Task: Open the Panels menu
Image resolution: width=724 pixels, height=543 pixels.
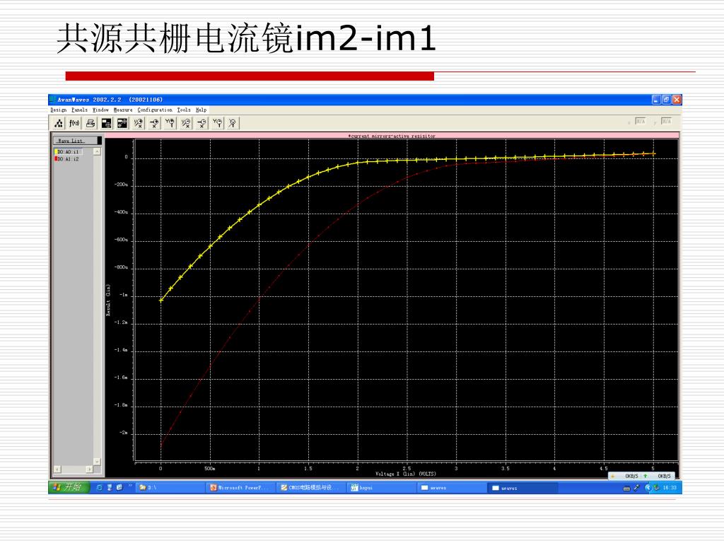Action: [79, 110]
